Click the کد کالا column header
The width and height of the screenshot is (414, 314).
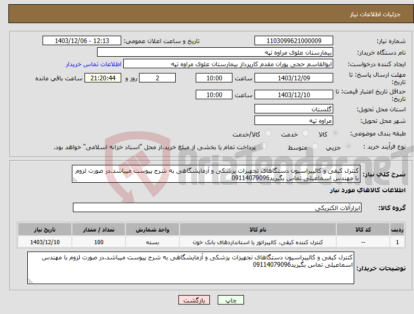363,229
